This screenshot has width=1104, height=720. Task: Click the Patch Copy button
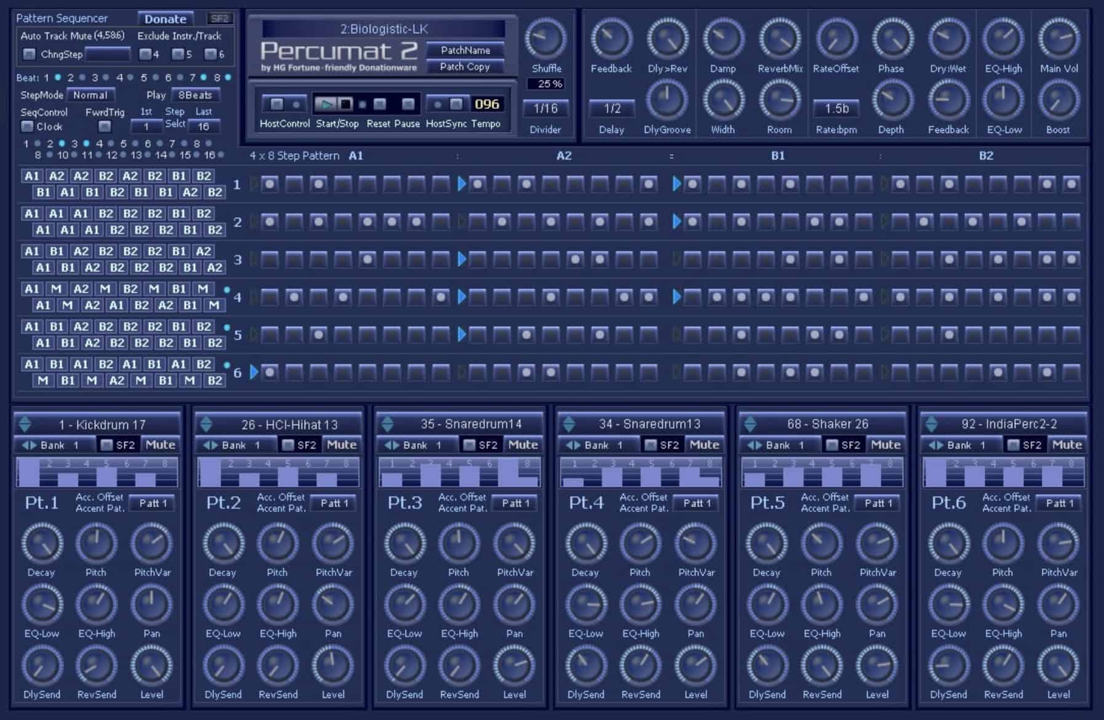tap(465, 66)
